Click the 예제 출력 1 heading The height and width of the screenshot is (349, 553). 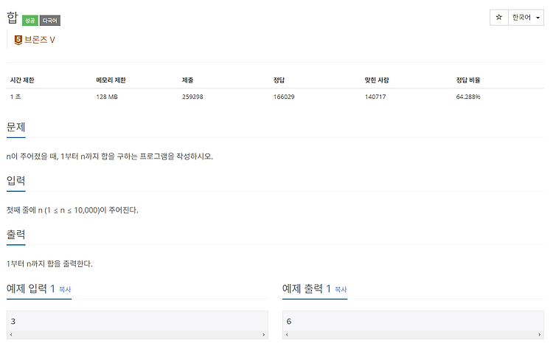[x=307, y=288]
